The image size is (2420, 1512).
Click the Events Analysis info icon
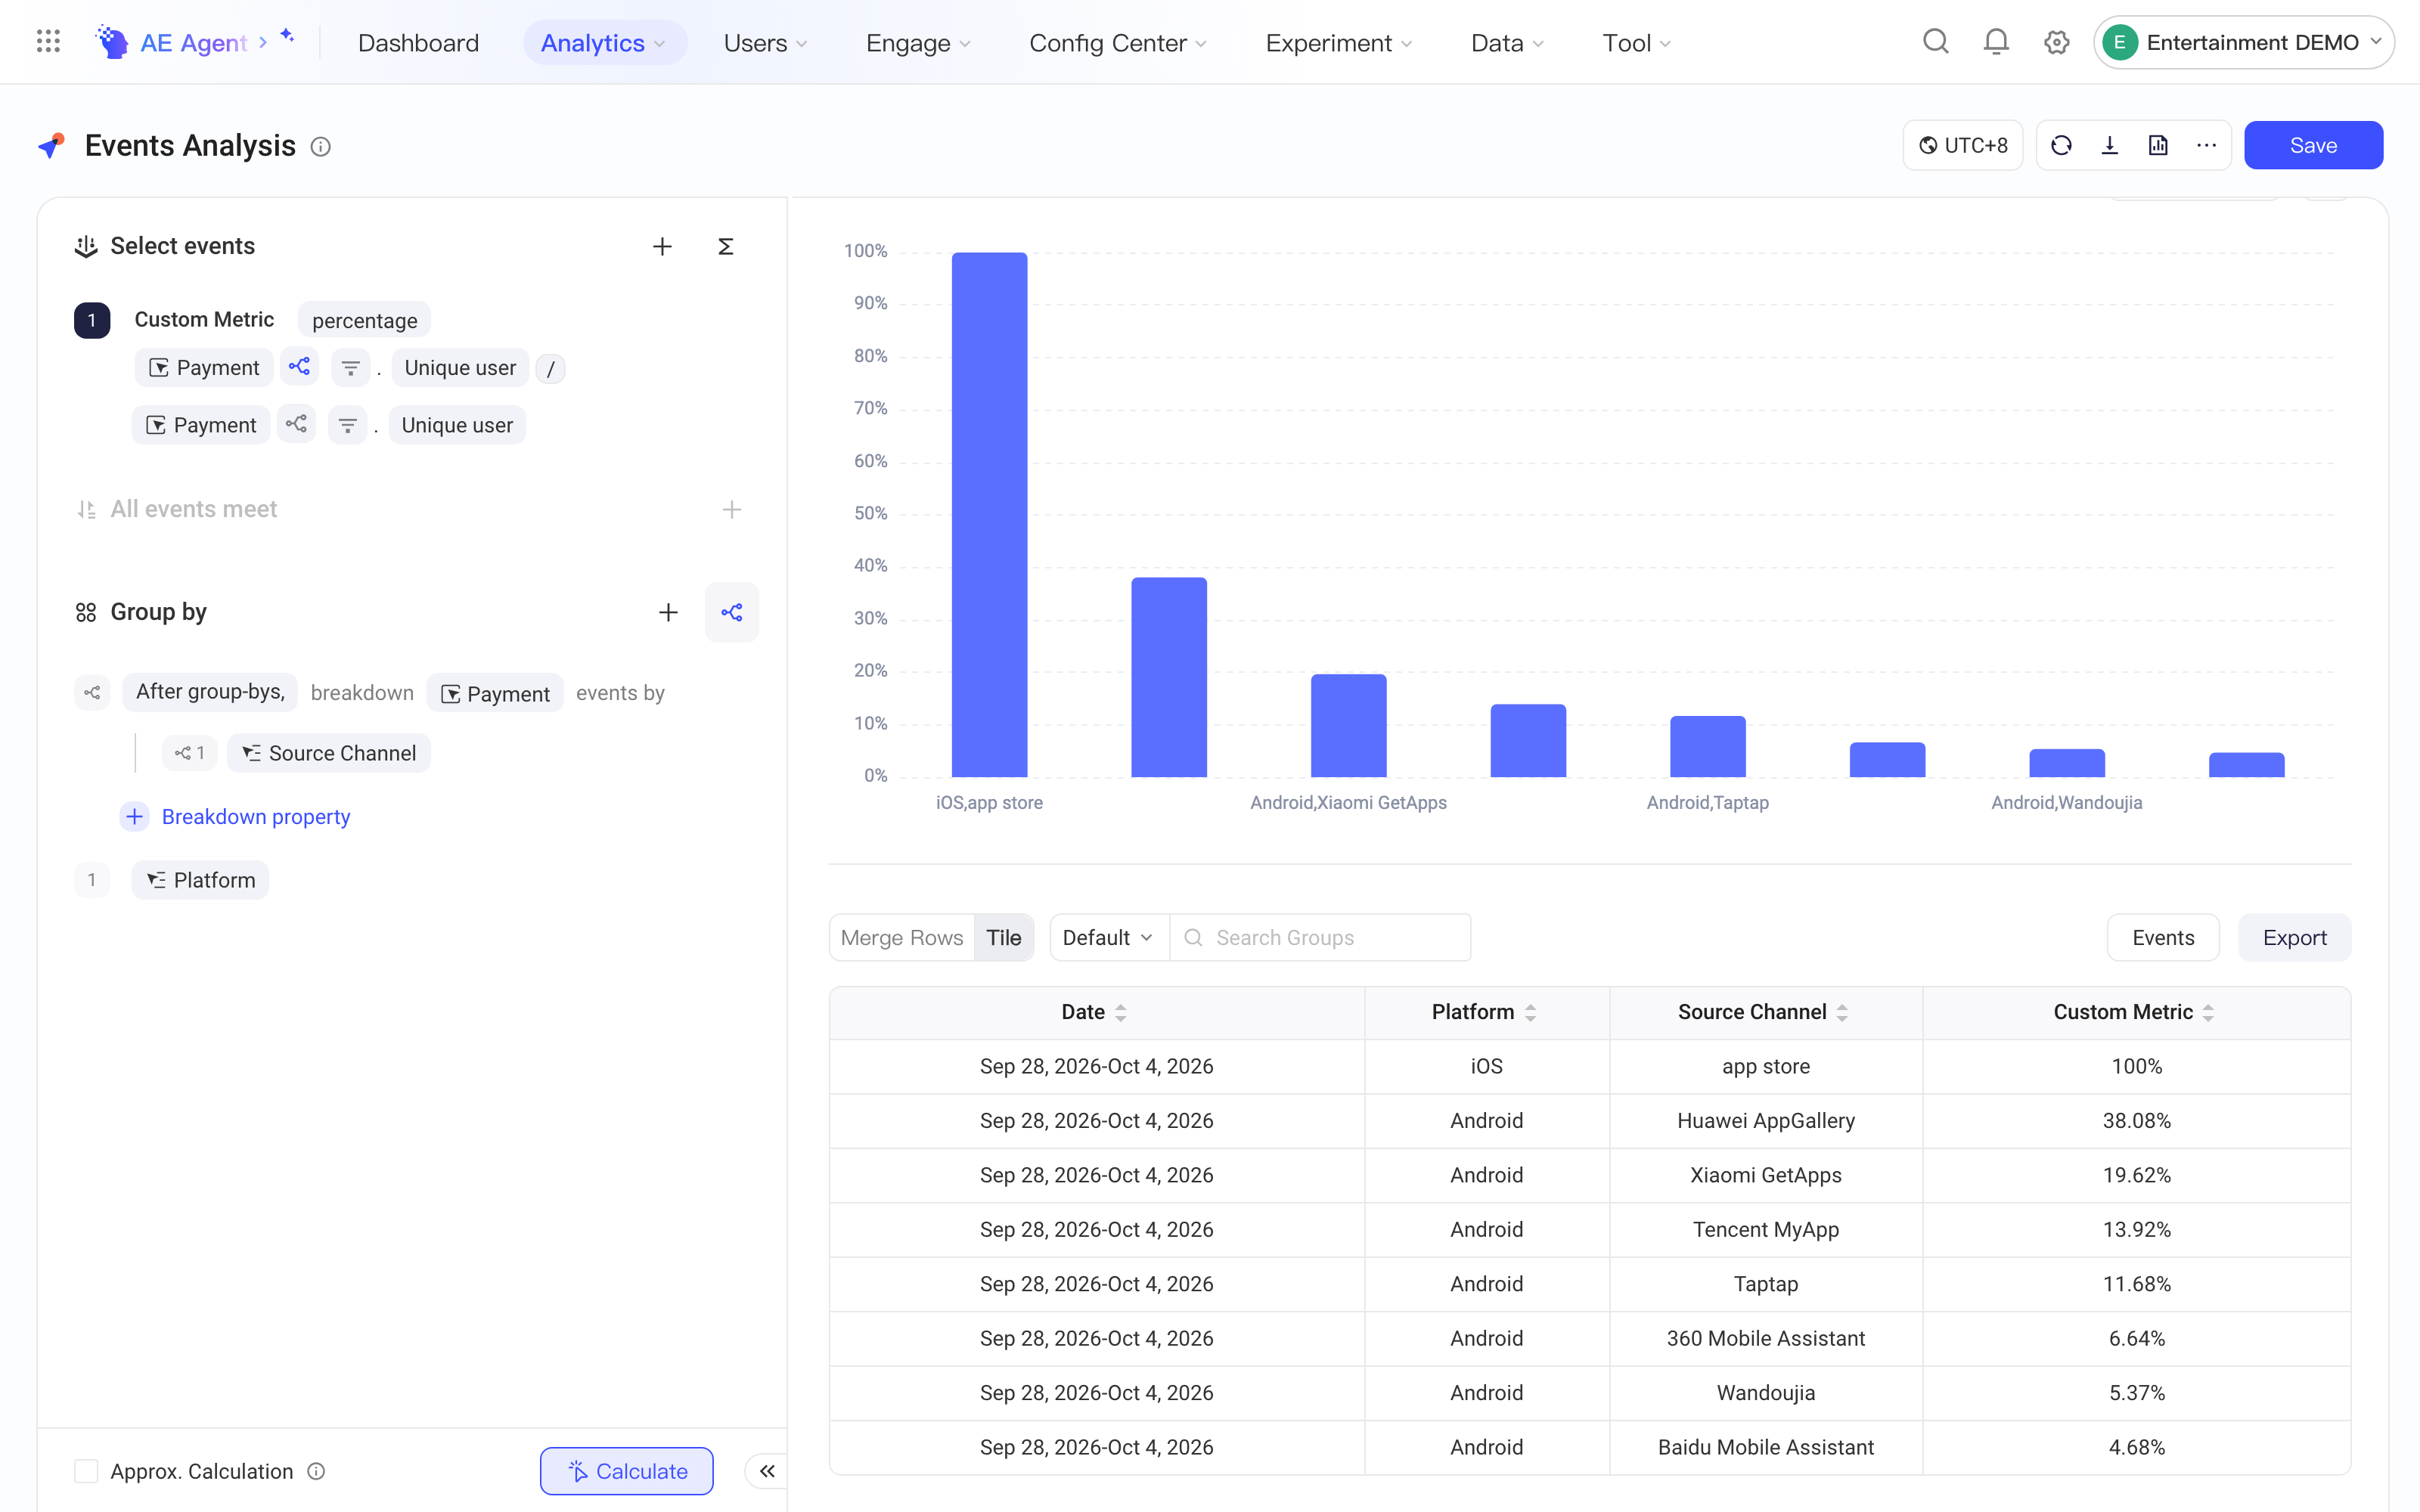click(x=320, y=147)
